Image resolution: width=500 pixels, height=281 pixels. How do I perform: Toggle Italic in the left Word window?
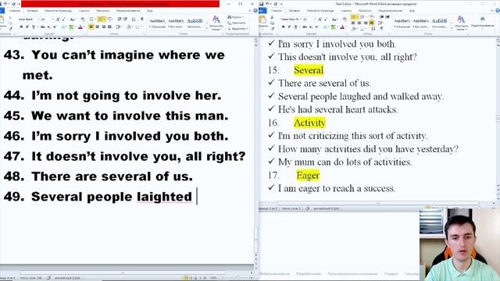(x=27, y=27)
